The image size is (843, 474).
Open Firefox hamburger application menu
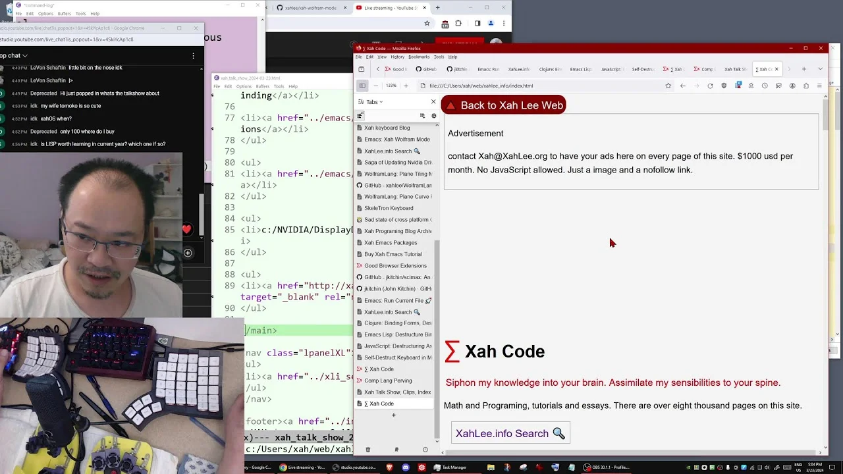point(819,86)
